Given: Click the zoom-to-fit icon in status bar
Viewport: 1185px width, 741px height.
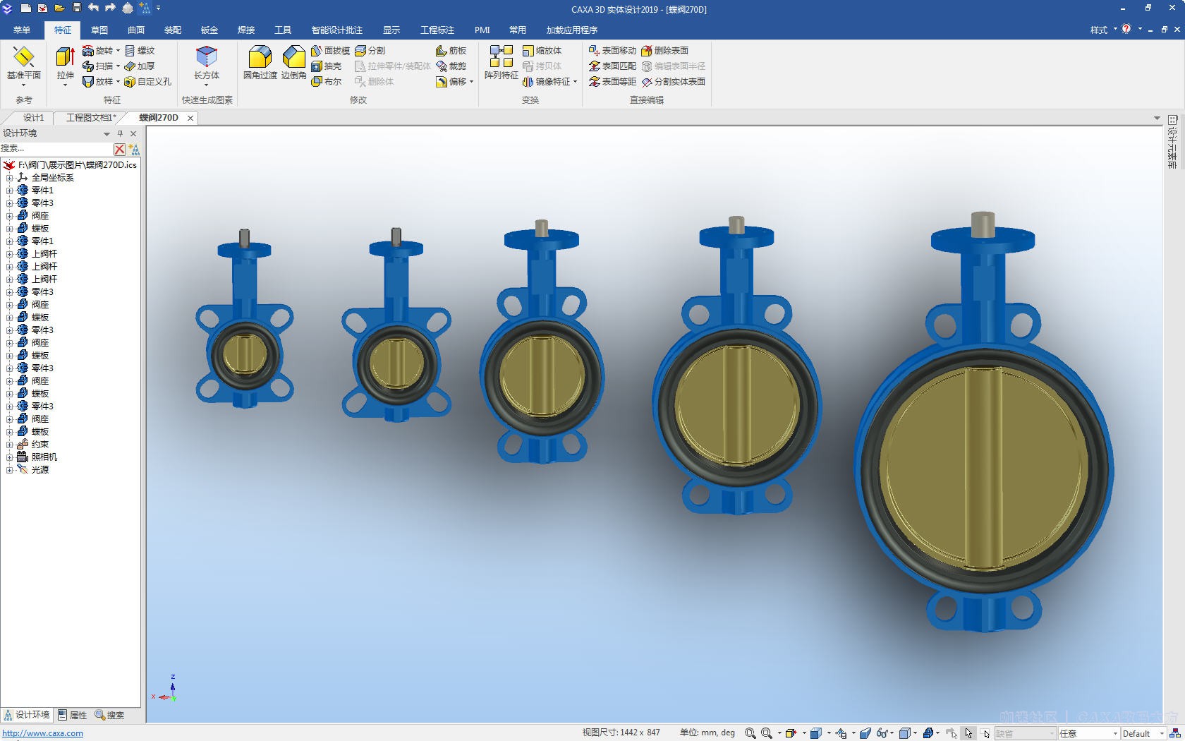Looking at the screenshot, I should [750, 734].
